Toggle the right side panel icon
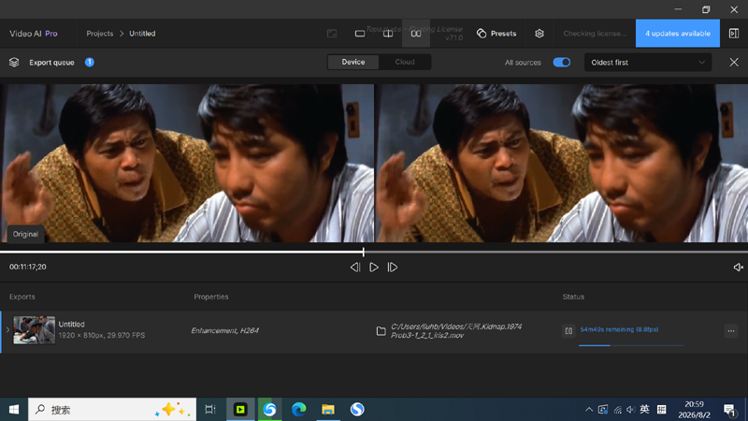This screenshot has height=421, width=748. click(x=734, y=34)
